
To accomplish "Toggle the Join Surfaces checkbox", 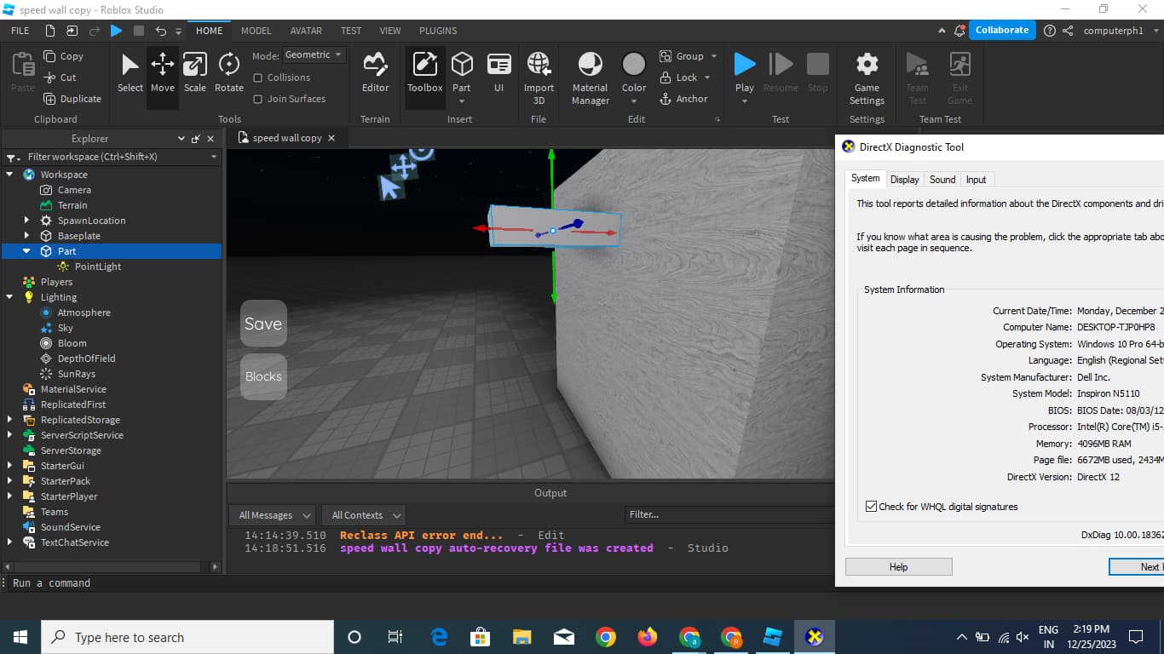I will point(258,99).
